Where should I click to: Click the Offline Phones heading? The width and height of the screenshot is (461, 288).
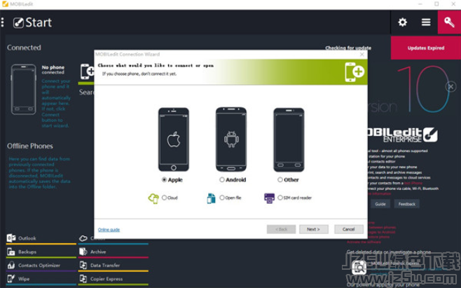click(30, 146)
